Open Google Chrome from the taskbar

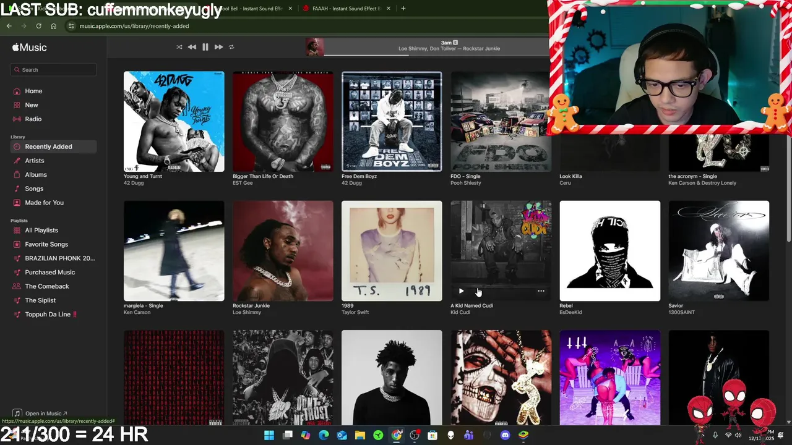coord(397,435)
